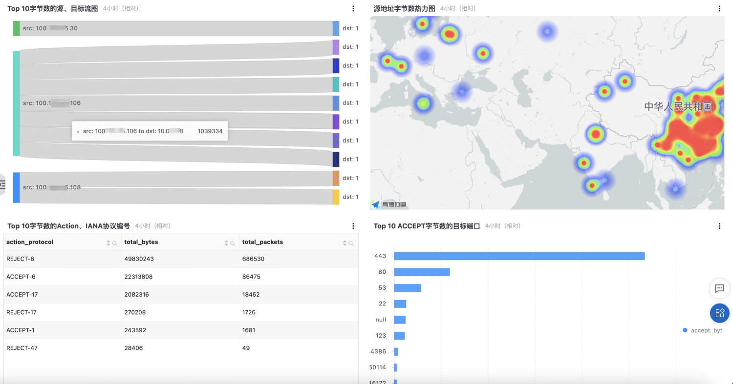The width and height of the screenshot is (733, 384).
Task: Click the total_bytes value 2082316
Action: [x=137, y=295]
